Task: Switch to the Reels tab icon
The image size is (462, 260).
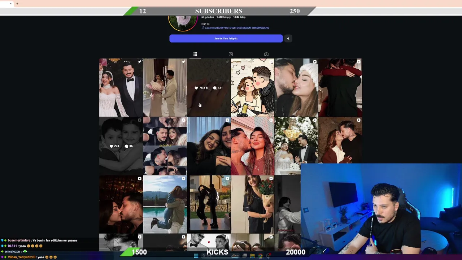Action: pos(231,54)
